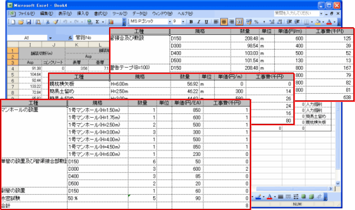Open the ファイル(F) menu
The height and width of the screenshot is (210, 355).
(26, 14)
